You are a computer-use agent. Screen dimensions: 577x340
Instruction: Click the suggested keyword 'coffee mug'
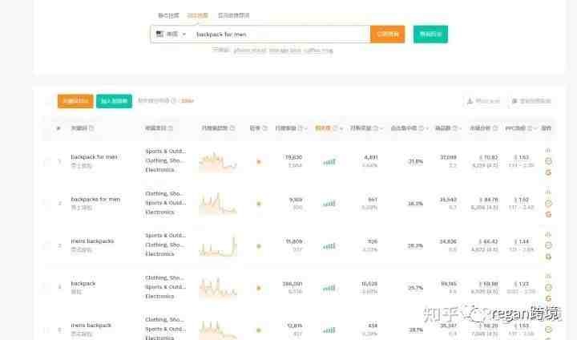318,50
